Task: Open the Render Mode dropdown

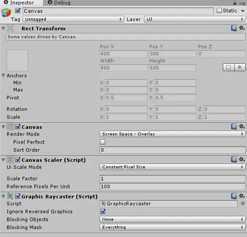Action: point(172,134)
